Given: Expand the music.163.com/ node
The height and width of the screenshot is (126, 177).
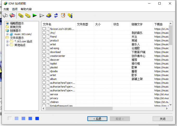Looking at the screenshot, I should (x=7, y=34).
